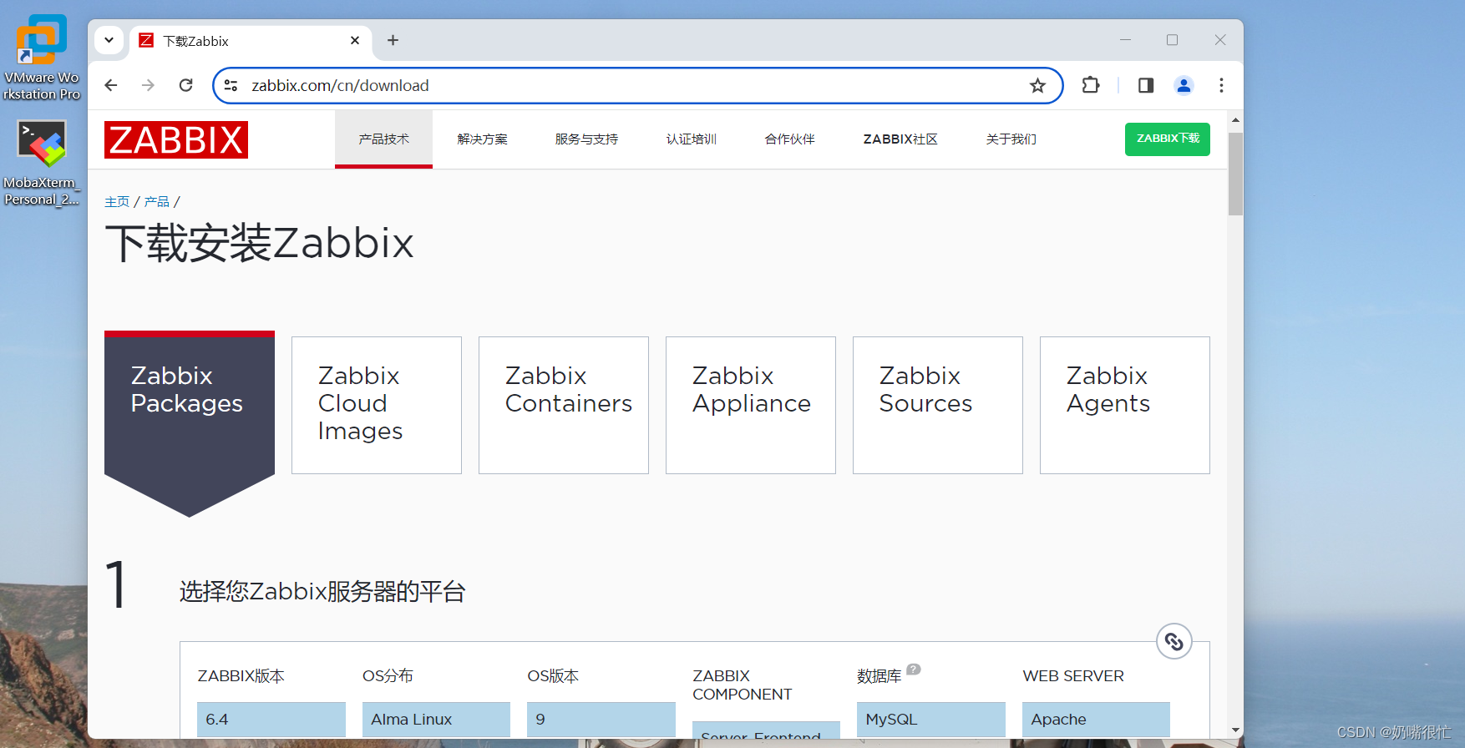Open the ZABBIX社区 menu
The width and height of the screenshot is (1465, 748).
point(900,139)
